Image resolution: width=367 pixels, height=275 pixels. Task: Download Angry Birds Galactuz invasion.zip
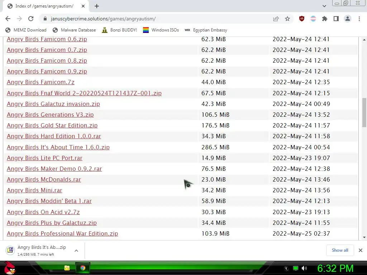pos(53,104)
